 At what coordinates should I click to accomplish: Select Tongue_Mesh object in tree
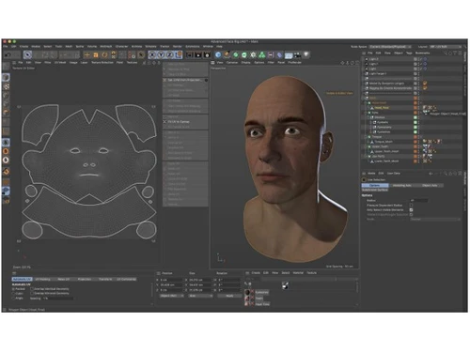384,142
